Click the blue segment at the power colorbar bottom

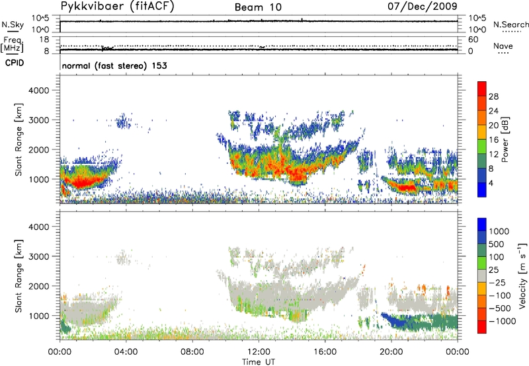click(482, 190)
